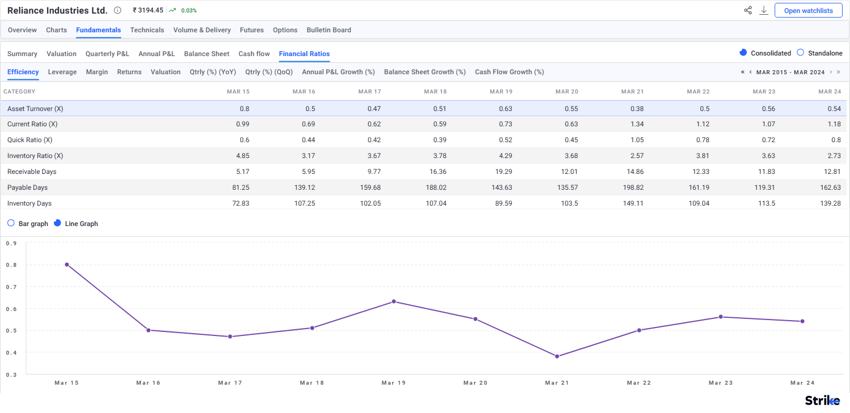Click the ₹ 3194.45 stock price
Image resolution: width=850 pixels, height=413 pixels.
click(148, 10)
